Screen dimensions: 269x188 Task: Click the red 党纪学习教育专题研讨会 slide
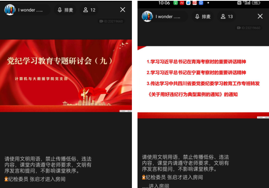(x=66, y=75)
